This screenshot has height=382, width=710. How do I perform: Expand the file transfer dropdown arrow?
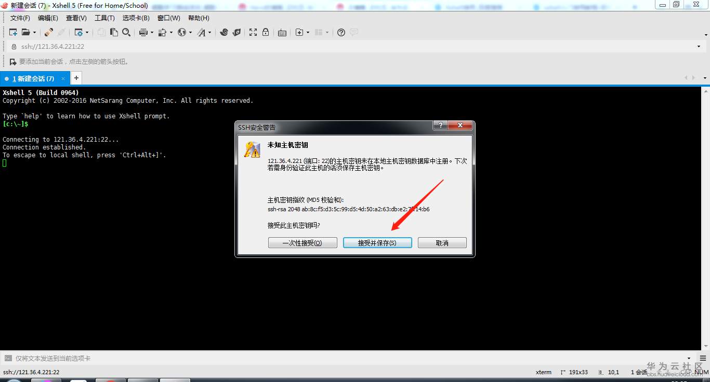click(x=170, y=32)
